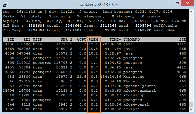Viewport: 196px width, 114px height.
Task: Click the %CPU column header
Action: click(82, 39)
